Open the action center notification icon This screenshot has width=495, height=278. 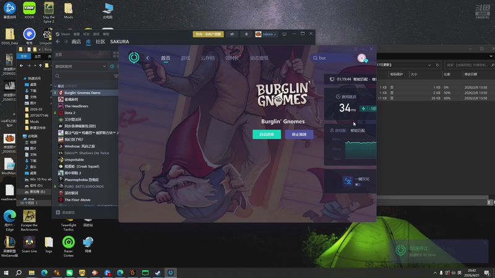click(487, 272)
